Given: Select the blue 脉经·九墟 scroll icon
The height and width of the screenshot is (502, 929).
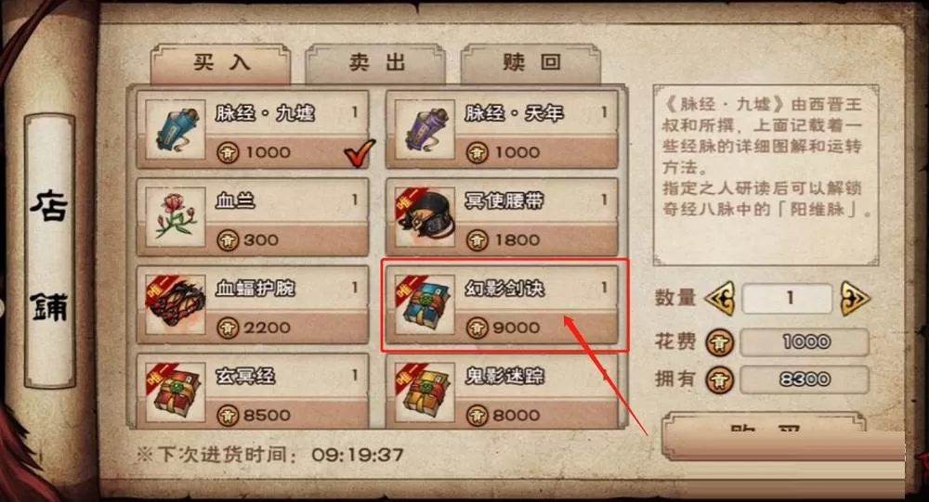Looking at the screenshot, I should (x=176, y=129).
